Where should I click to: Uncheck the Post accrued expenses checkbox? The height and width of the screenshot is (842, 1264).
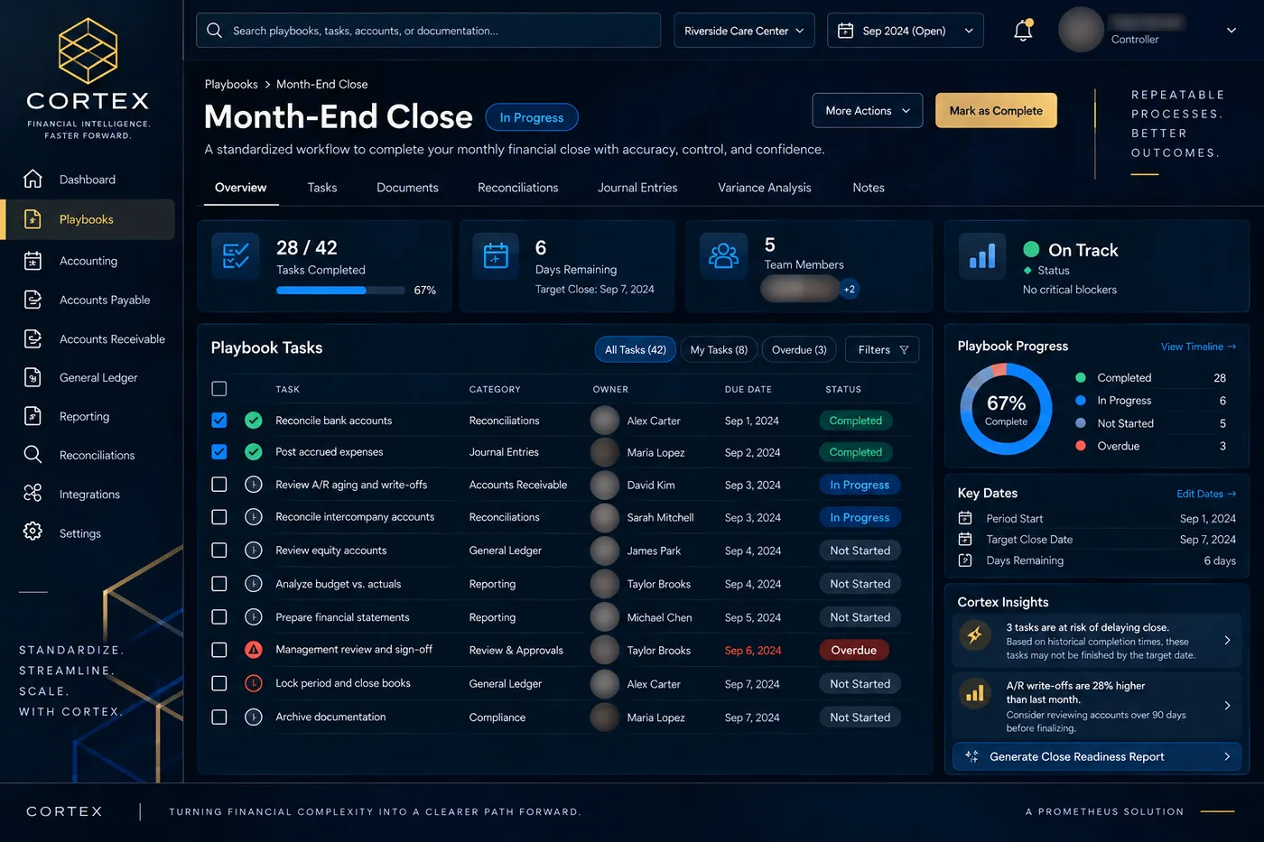pyautogui.click(x=218, y=452)
